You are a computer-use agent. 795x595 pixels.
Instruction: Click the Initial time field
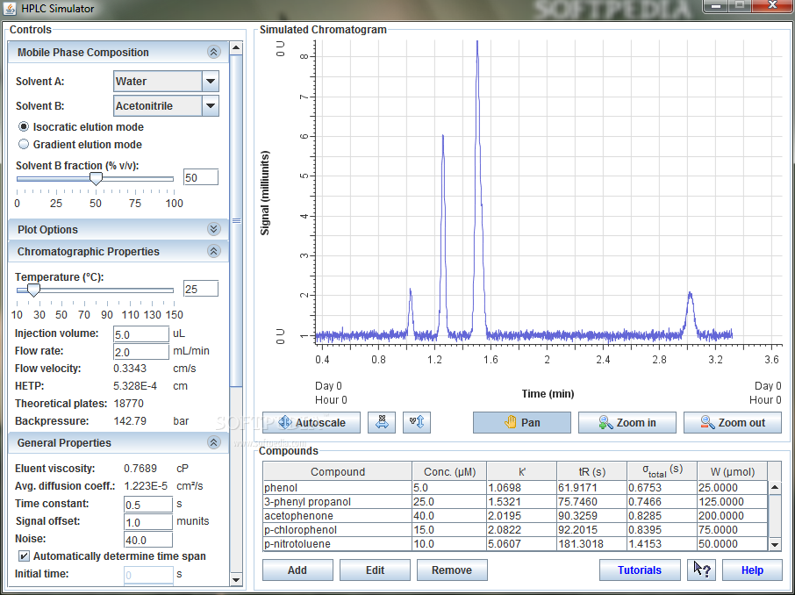[148, 575]
